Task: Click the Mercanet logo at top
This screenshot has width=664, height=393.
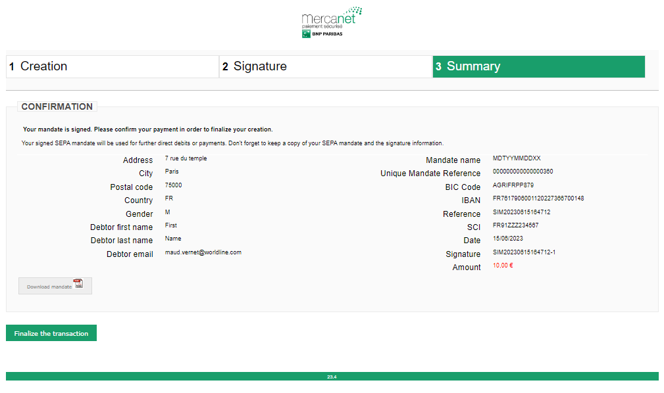Action: (332, 17)
